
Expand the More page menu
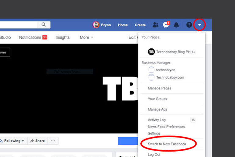86,37
